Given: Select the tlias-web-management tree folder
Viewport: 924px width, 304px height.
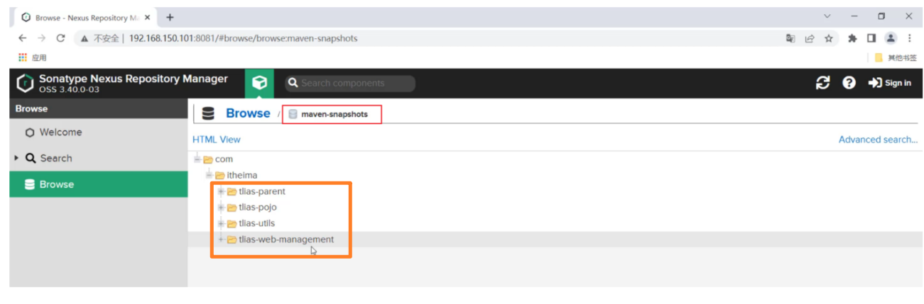Looking at the screenshot, I should coord(286,240).
